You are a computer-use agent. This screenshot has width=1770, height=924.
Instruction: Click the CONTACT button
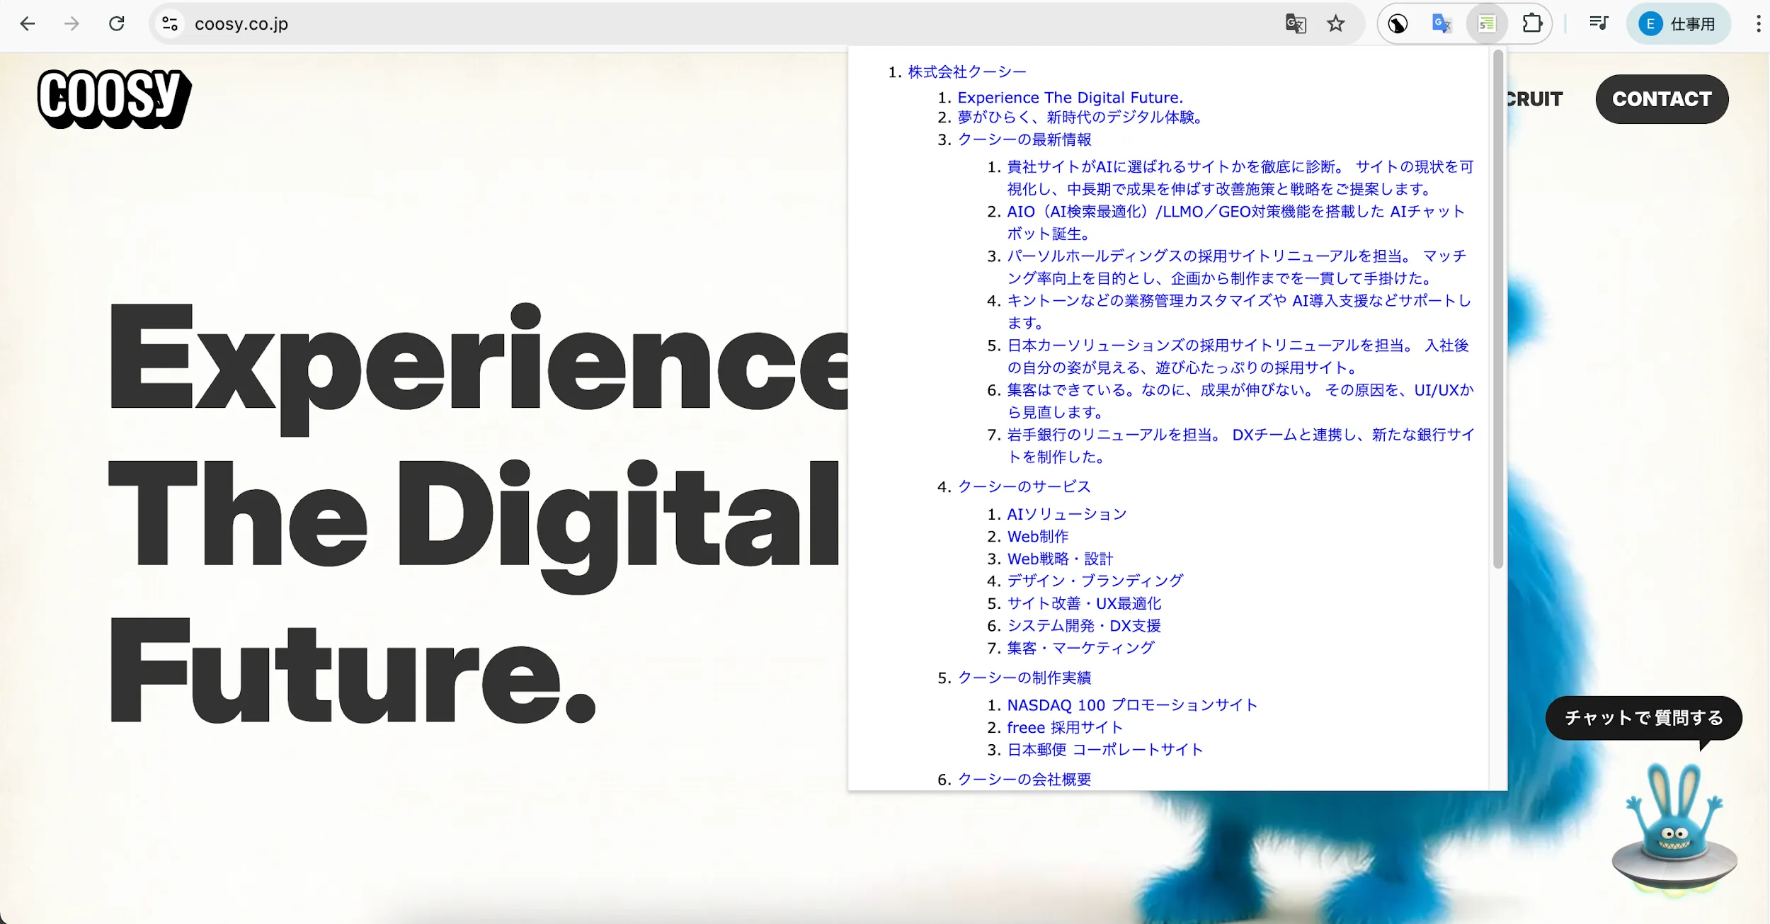click(x=1661, y=98)
